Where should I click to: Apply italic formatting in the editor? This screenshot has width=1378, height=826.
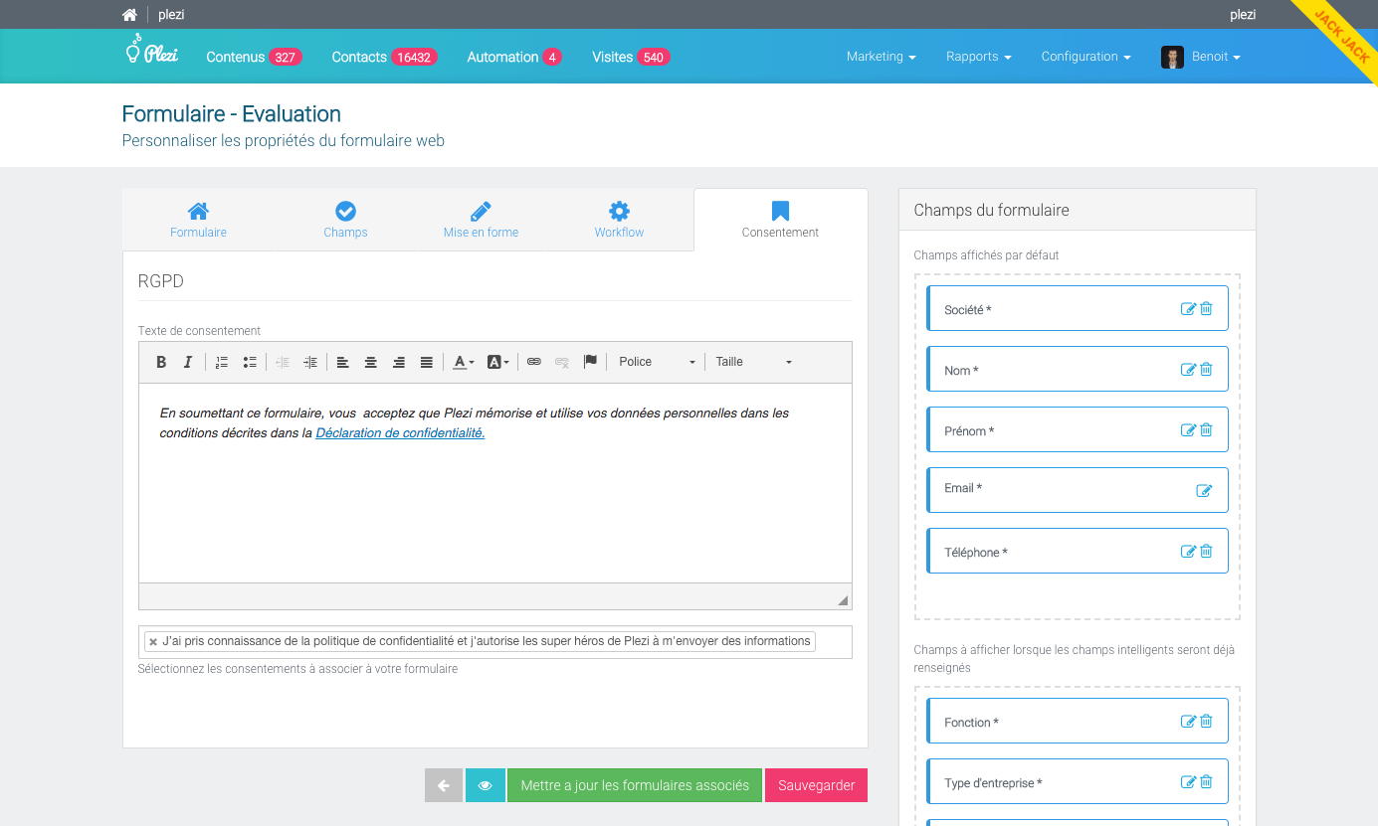pyautogui.click(x=187, y=362)
